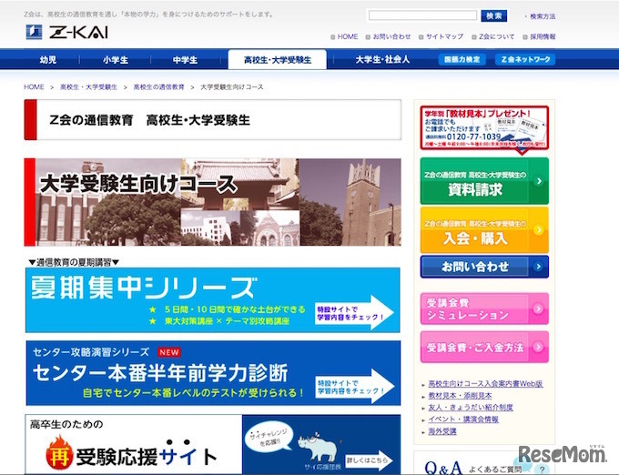Click the blue お問い合わせ sidebar button
This screenshot has width=619, height=475.
point(484,267)
